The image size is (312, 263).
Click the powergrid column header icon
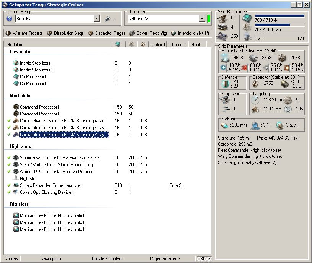click(x=132, y=45)
